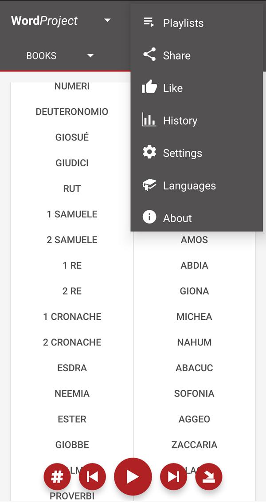The image size is (266, 503).
Task: Open the book DEUTERONOMIO
Action: click(x=72, y=112)
